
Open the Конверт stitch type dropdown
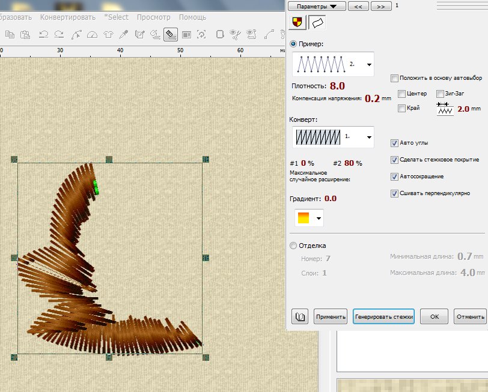pos(368,137)
